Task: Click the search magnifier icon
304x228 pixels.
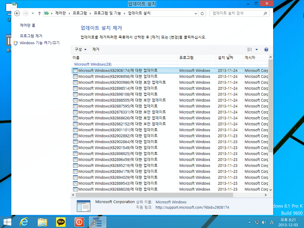Action: click(265, 13)
